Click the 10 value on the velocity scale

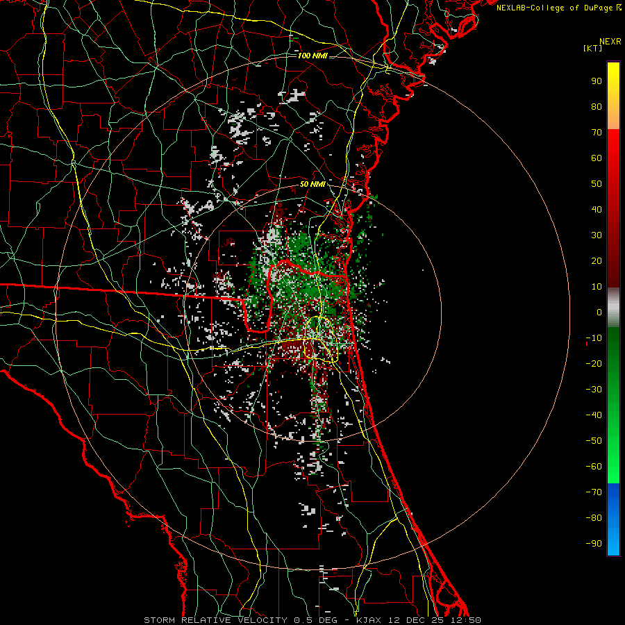point(597,287)
